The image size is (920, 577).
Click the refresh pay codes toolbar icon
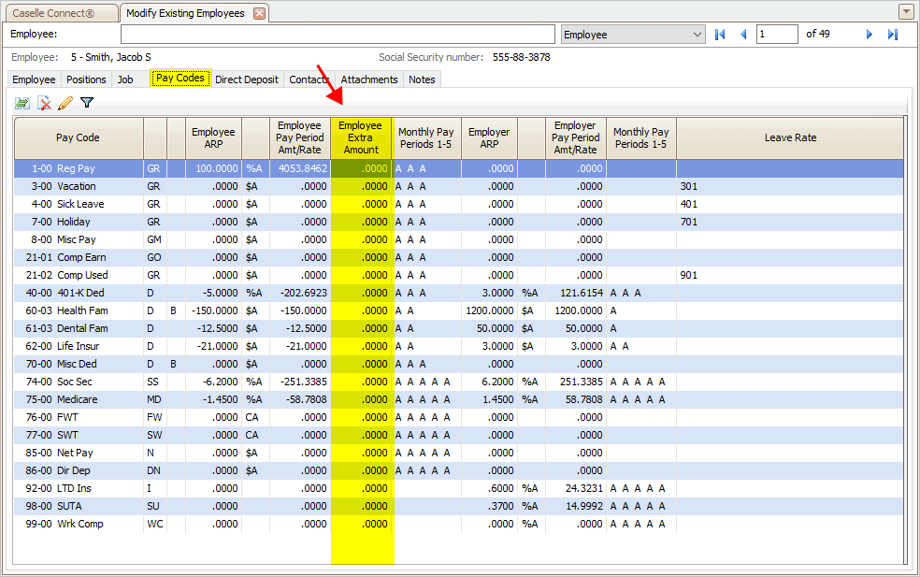22,103
